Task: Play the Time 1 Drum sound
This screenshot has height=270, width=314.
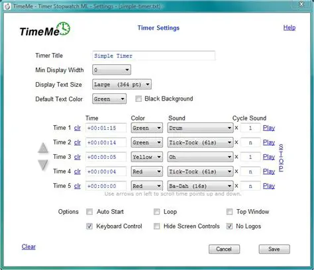Action: (269, 128)
